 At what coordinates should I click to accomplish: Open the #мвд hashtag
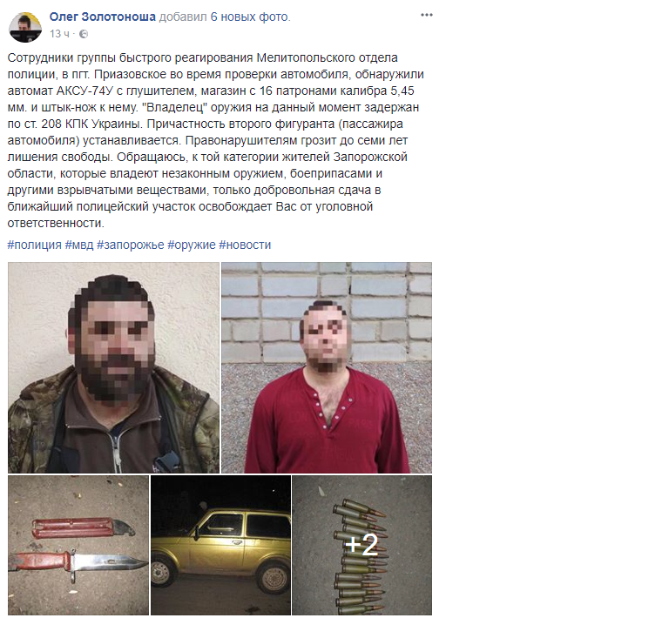(x=79, y=245)
